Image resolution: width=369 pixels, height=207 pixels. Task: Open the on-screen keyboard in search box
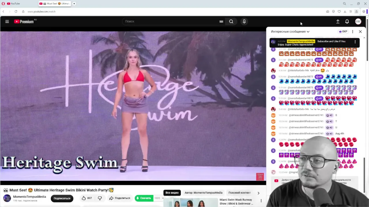click(221, 21)
